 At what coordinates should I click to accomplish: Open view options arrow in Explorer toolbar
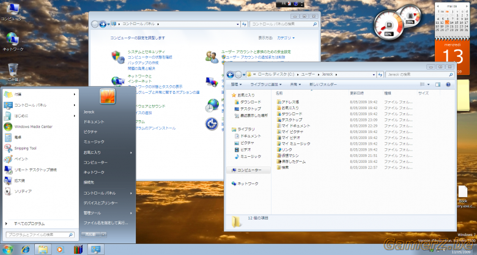pos(429,84)
